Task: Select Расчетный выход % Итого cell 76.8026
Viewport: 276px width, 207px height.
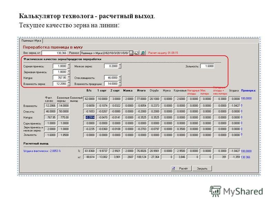Action: 141,151
